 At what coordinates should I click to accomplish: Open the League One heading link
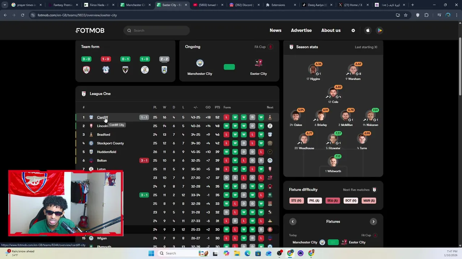pos(100,94)
